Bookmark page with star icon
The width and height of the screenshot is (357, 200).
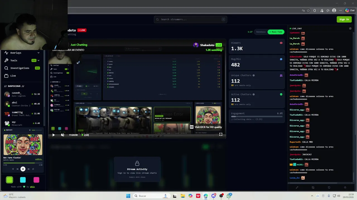(x=308, y=11)
